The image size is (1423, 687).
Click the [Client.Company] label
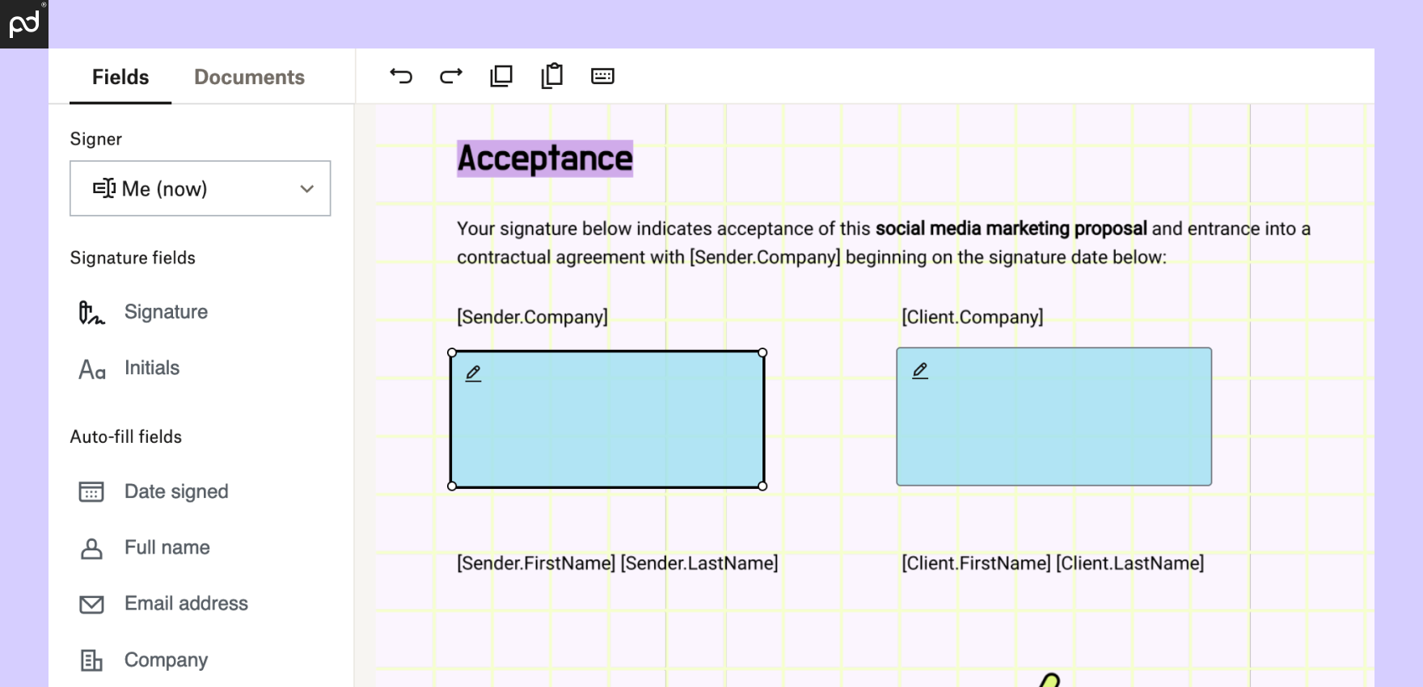pos(973,317)
